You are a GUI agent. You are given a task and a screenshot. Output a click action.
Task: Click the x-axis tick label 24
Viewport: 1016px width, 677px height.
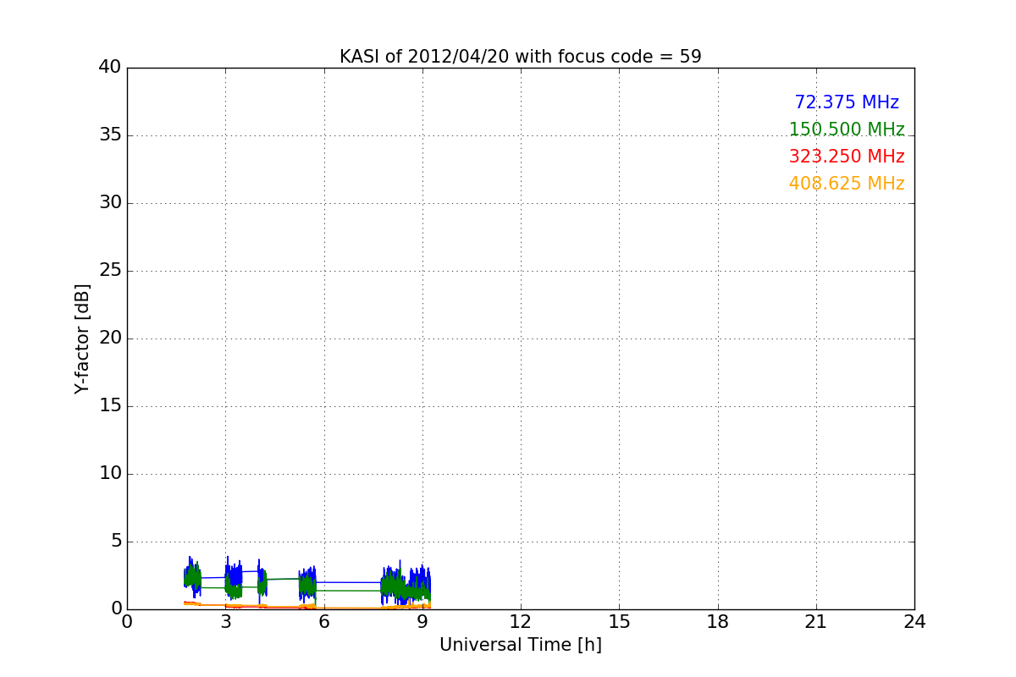[x=914, y=621]
